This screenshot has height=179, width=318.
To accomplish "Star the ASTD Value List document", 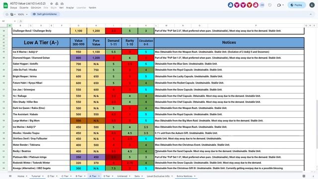I will coord(52,3).
